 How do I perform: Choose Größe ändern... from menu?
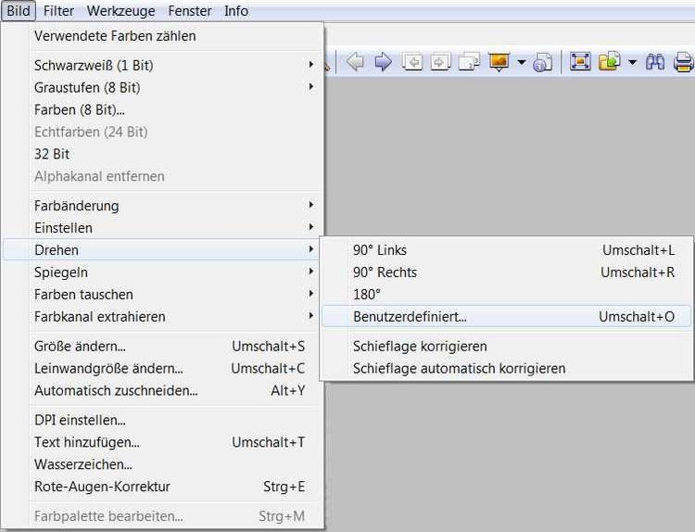162,347
